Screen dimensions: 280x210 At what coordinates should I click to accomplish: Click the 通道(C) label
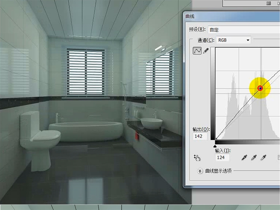coord(206,40)
